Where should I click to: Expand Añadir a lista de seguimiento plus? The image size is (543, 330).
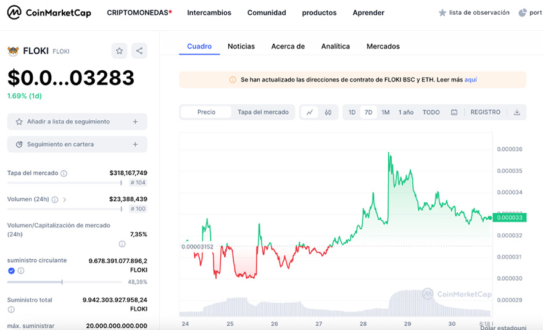[135, 122]
